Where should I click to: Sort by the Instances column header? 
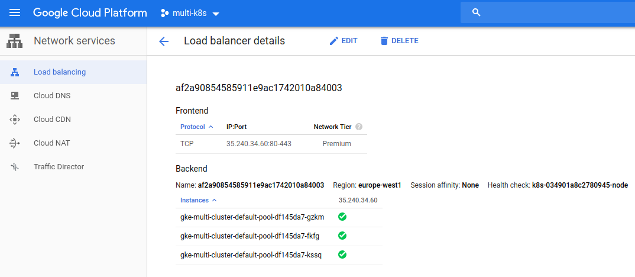[x=199, y=200]
